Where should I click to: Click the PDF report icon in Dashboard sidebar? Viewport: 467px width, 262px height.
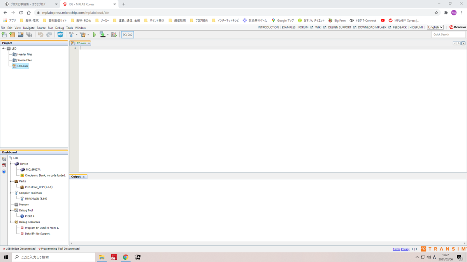[x=4, y=165]
